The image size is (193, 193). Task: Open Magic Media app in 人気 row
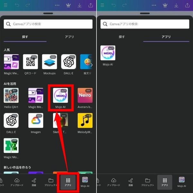tap(11, 62)
